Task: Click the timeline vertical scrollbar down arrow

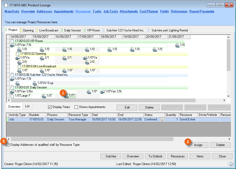Action: pyautogui.click(x=228, y=96)
